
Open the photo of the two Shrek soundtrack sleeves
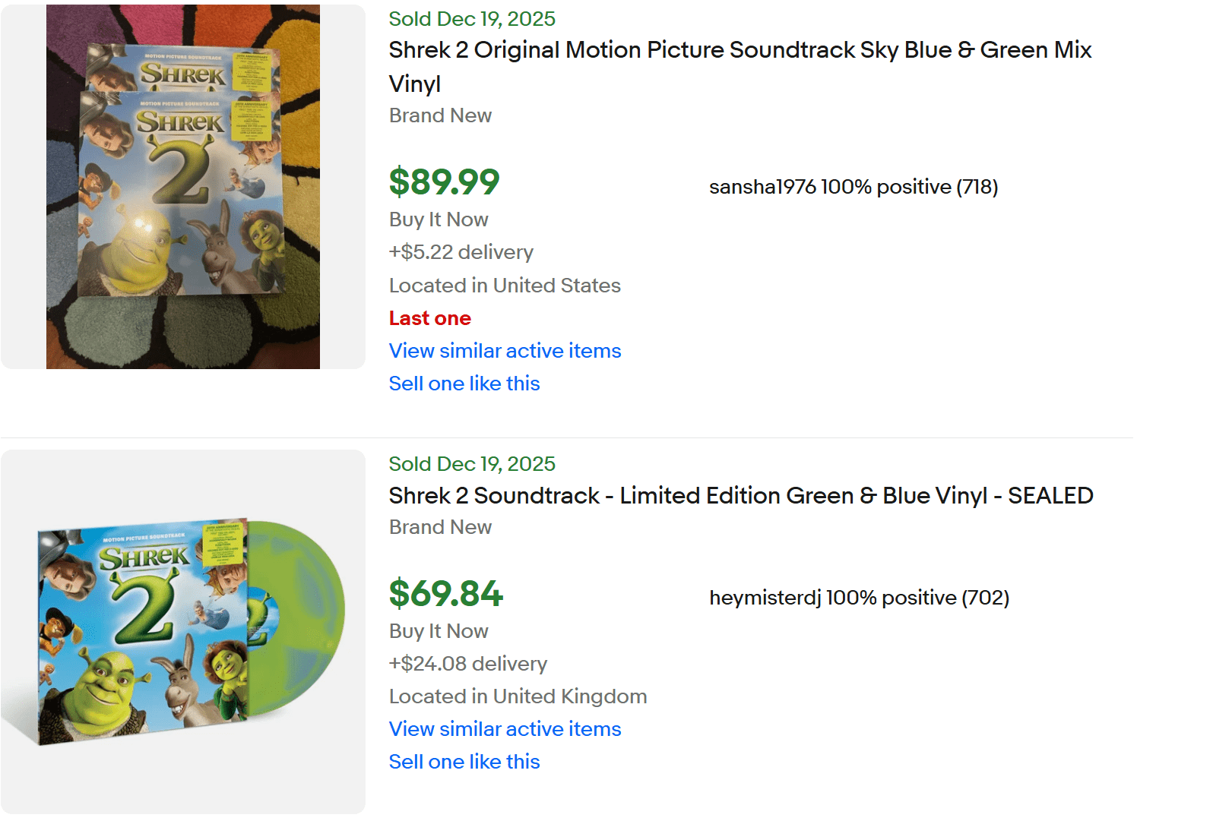tap(182, 186)
